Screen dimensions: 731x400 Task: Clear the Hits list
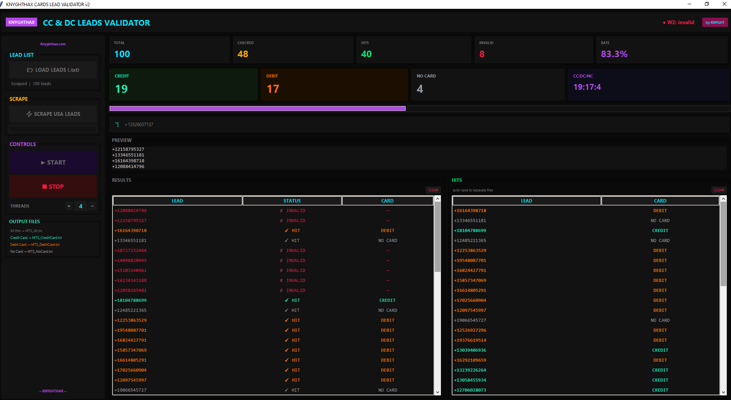point(719,190)
